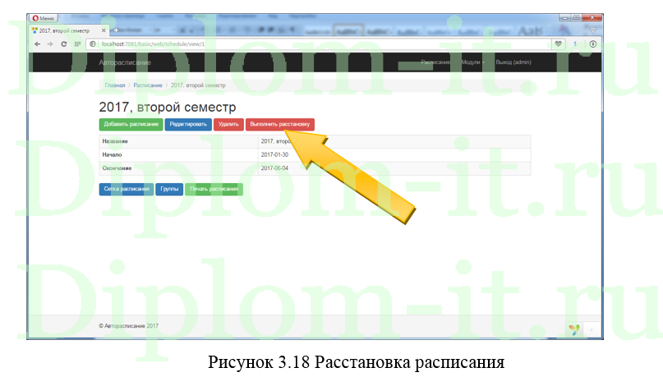This screenshot has height=377, width=663.
Task: Go to Главная breadcrumb link
Action: [115, 85]
